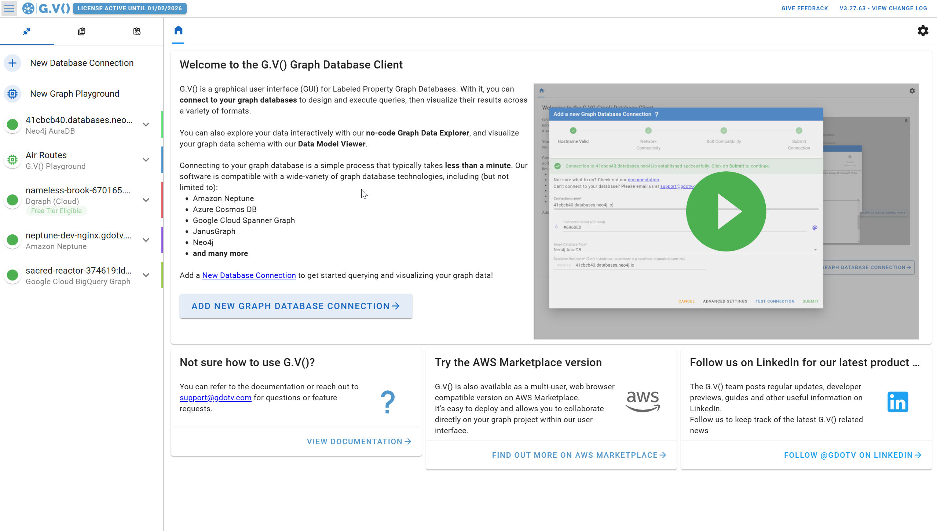Click Add New Graph Database Connection button
The height and width of the screenshot is (531, 937).
click(296, 306)
